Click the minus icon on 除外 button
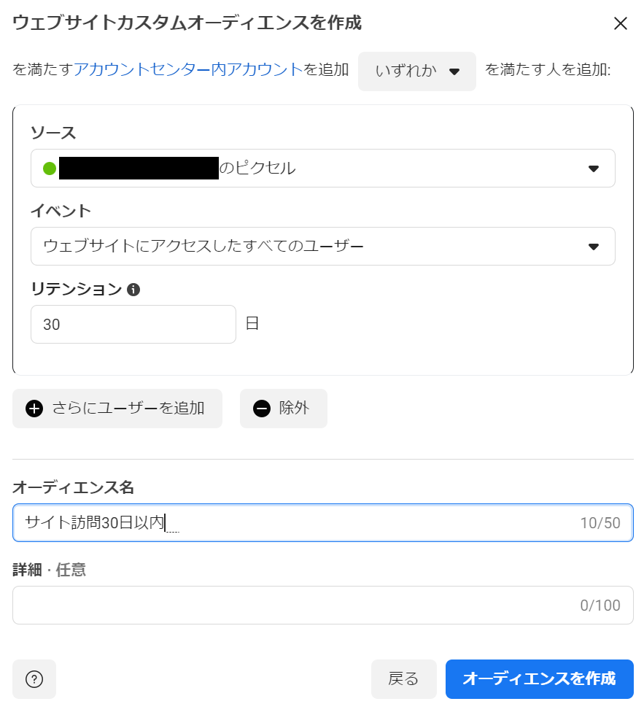This screenshot has width=644, height=704. click(262, 409)
